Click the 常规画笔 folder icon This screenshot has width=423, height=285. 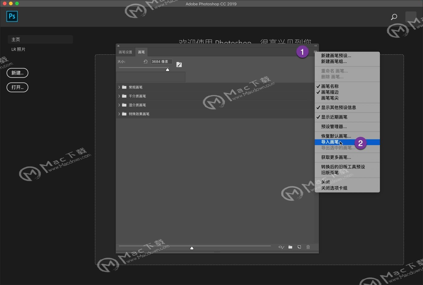(x=124, y=87)
